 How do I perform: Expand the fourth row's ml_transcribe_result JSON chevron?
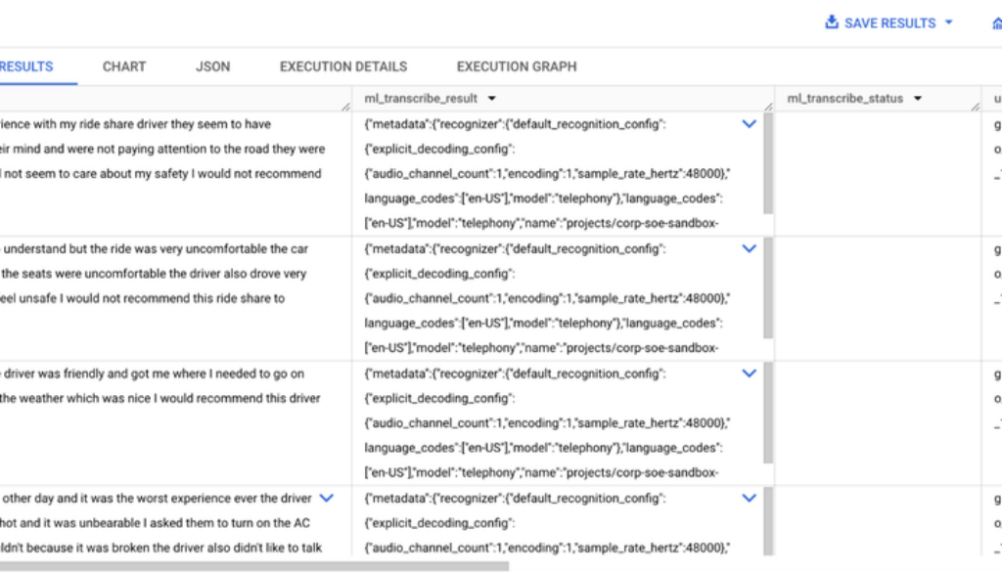pyautogui.click(x=750, y=498)
